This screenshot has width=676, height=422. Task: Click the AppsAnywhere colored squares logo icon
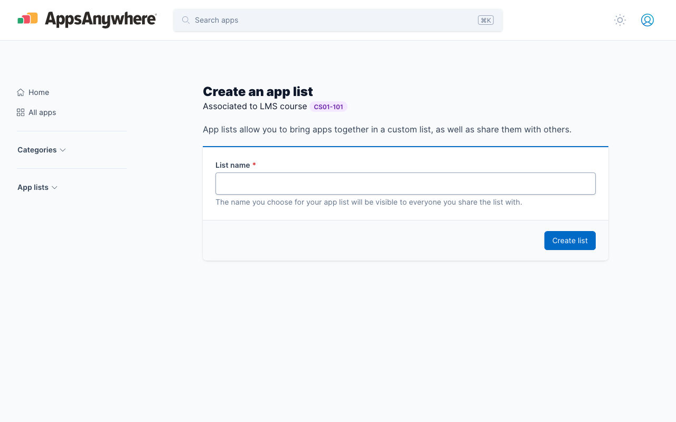click(x=27, y=19)
